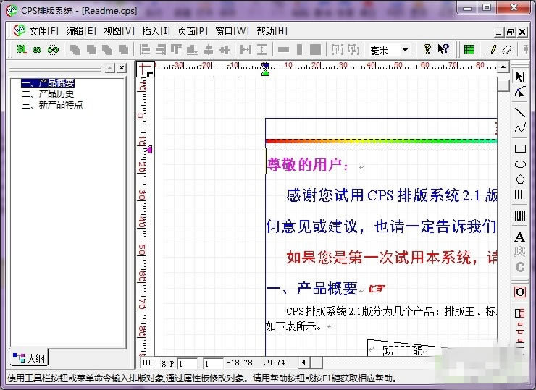The height and width of the screenshot is (390, 536).
Task: Pick the rectangle shape tool
Action: [x=520, y=148]
